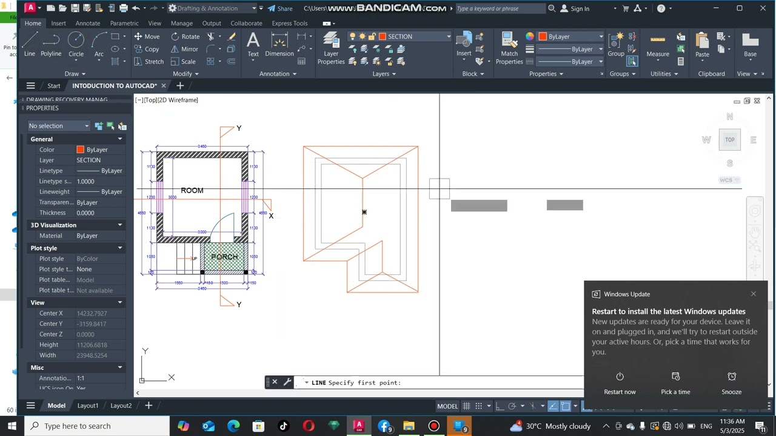Image resolution: width=776 pixels, height=436 pixels.
Task: Click the Share button
Action: [x=279, y=8]
